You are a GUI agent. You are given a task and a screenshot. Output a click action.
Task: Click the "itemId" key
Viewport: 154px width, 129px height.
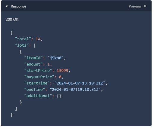click(x=33, y=58)
